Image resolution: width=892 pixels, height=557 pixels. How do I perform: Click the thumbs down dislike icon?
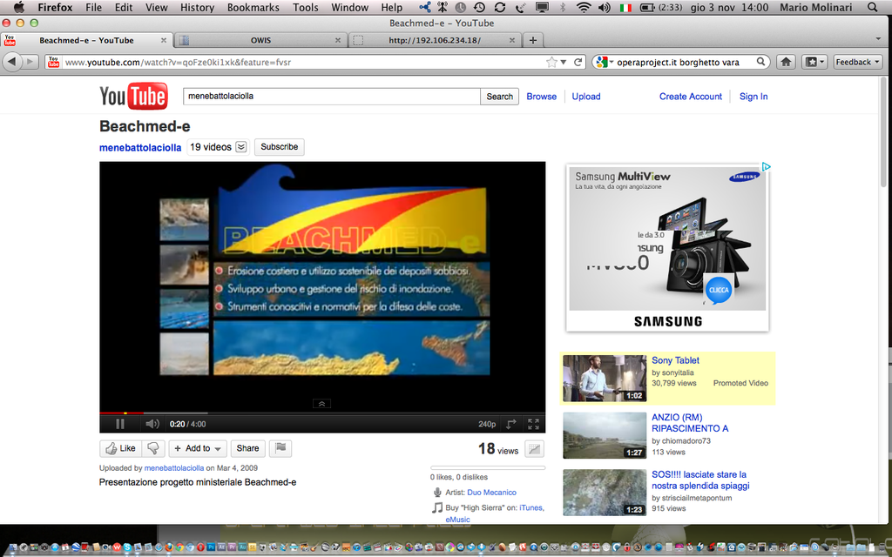click(x=153, y=448)
